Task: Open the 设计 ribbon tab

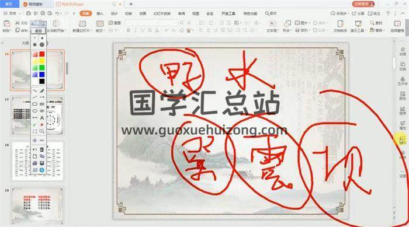Action: (x=114, y=13)
